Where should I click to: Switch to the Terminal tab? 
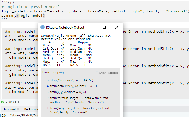tap(9, 109)
